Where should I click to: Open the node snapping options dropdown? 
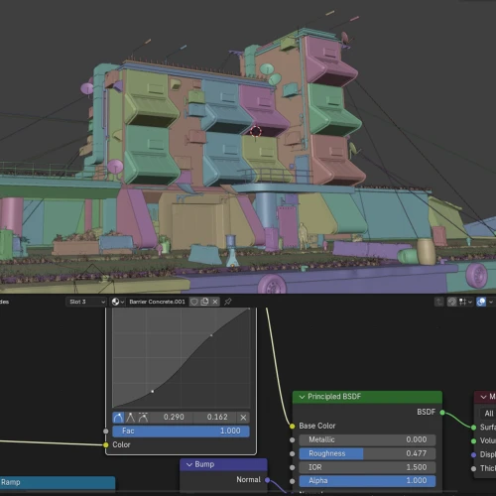pyautogui.click(x=466, y=302)
